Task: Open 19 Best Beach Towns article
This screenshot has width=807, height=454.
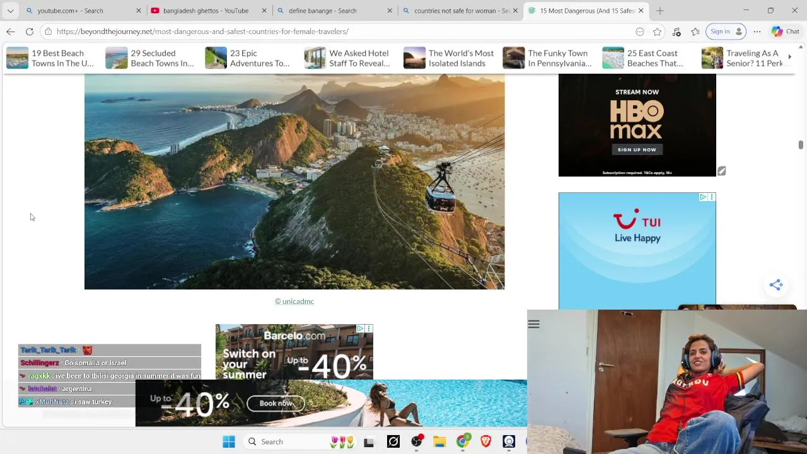Action: pyautogui.click(x=50, y=58)
